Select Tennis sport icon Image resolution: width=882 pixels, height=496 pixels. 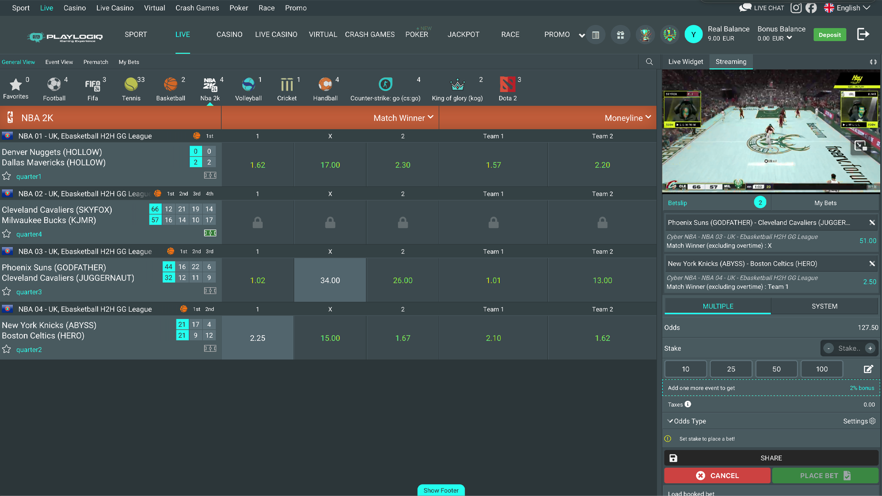[131, 88]
